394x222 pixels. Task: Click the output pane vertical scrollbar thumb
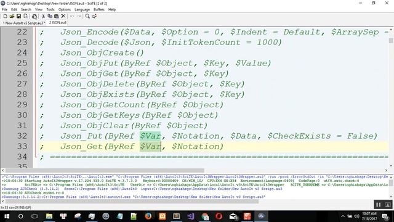pyautogui.click(x=391, y=183)
